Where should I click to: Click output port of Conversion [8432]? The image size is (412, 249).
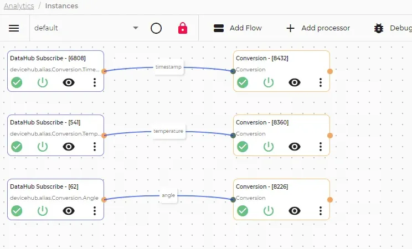[330, 71]
